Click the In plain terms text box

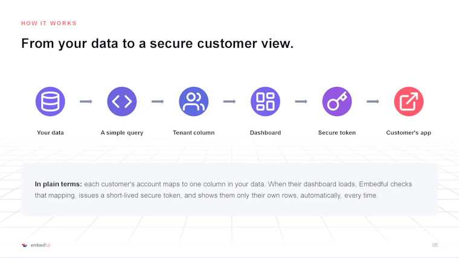coord(230,190)
